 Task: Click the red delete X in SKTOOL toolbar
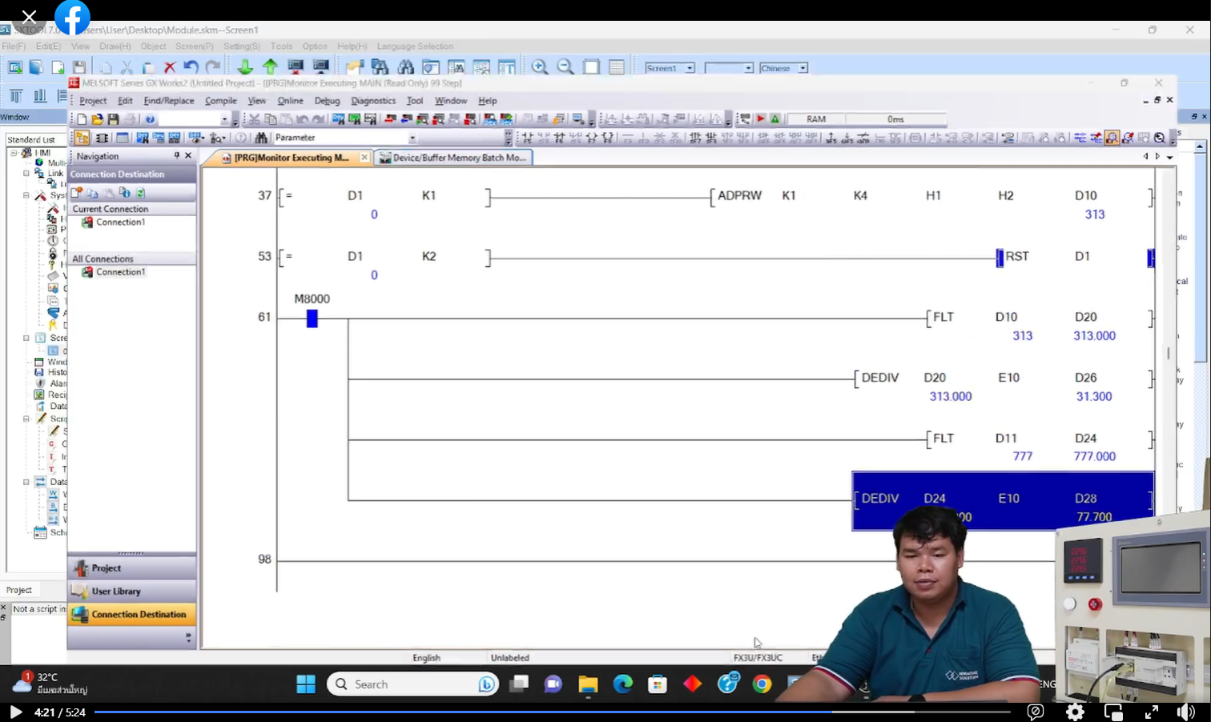pos(170,67)
